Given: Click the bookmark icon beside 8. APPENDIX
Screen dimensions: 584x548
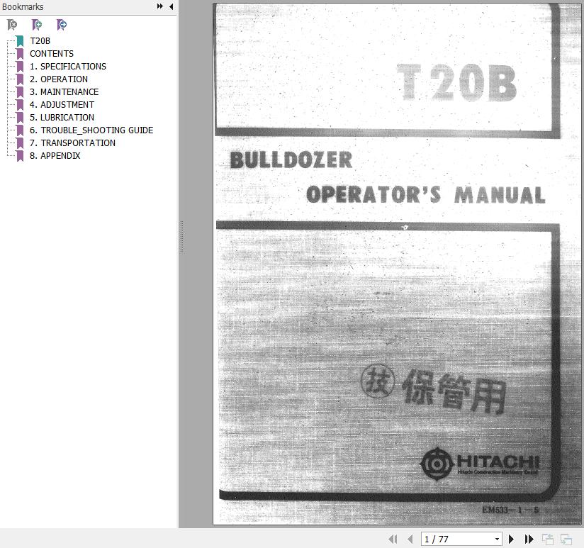Looking at the screenshot, I should pyautogui.click(x=20, y=156).
